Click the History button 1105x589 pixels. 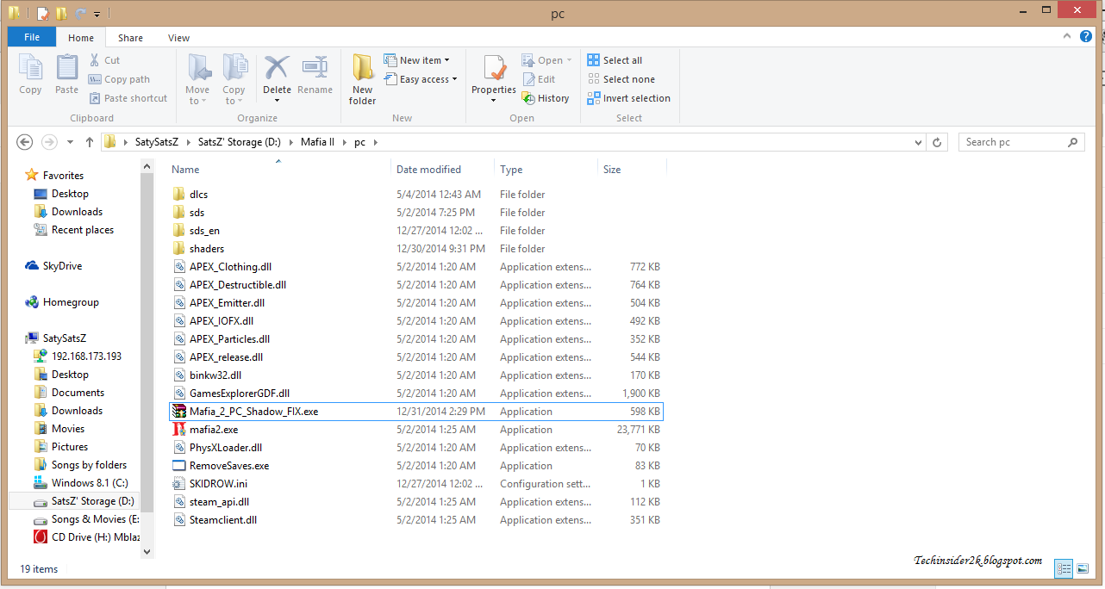click(x=546, y=98)
